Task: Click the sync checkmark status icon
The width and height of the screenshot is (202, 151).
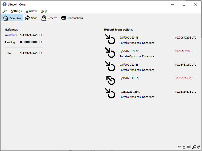Action: click(198, 147)
